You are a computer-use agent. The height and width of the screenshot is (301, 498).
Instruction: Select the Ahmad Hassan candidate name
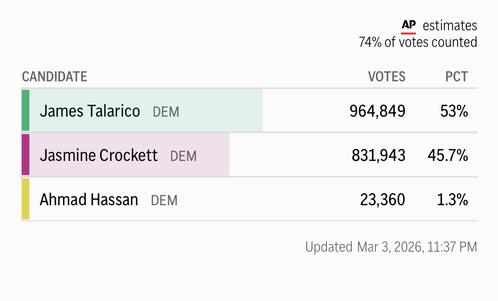click(89, 200)
